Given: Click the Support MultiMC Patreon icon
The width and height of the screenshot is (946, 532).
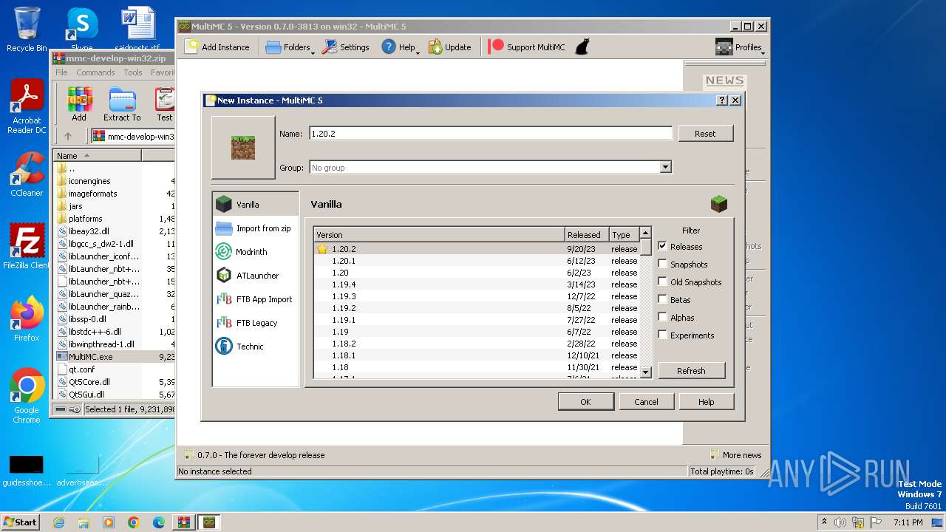Looking at the screenshot, I should pos(496,47).
